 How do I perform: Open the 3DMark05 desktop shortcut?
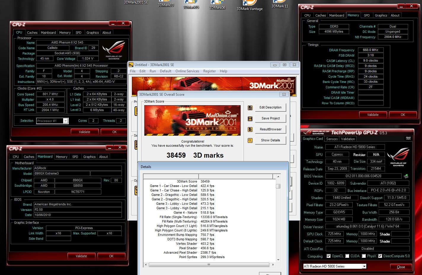[191, 5]
